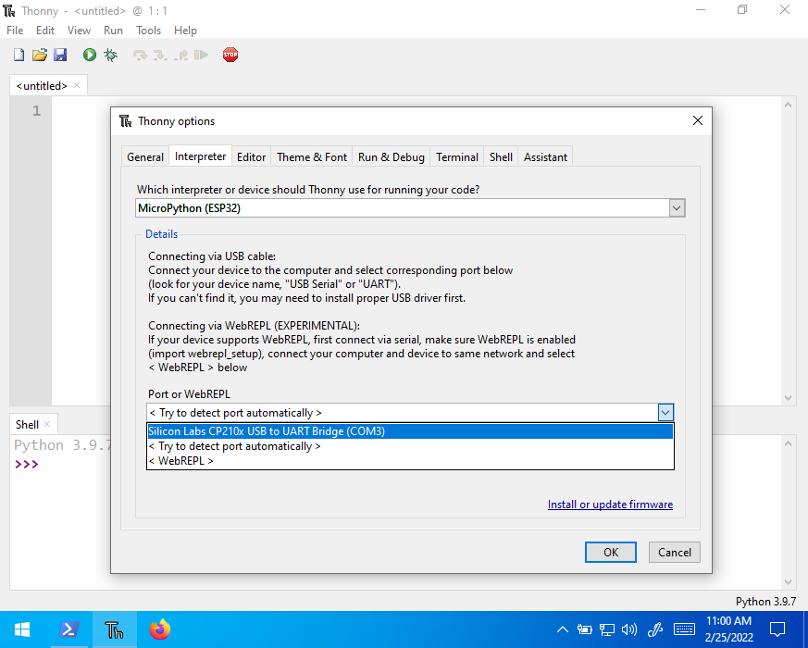Open the File menu

coord(15,31)
